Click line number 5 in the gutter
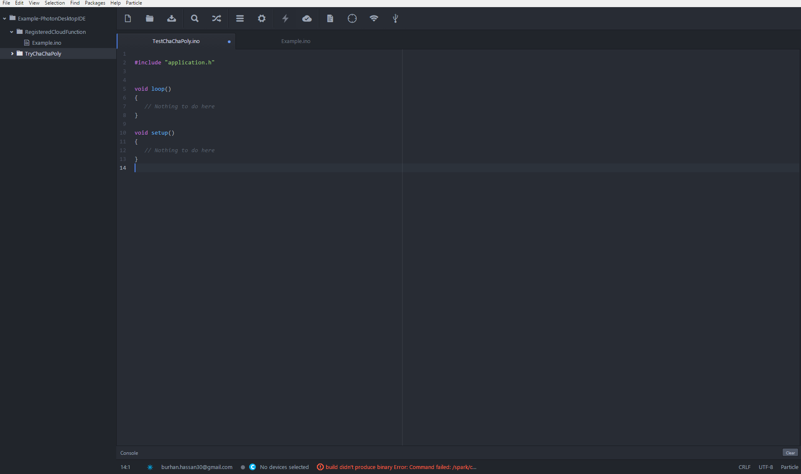801x474 pixels. pyautogui.click(x=124, y=89)
